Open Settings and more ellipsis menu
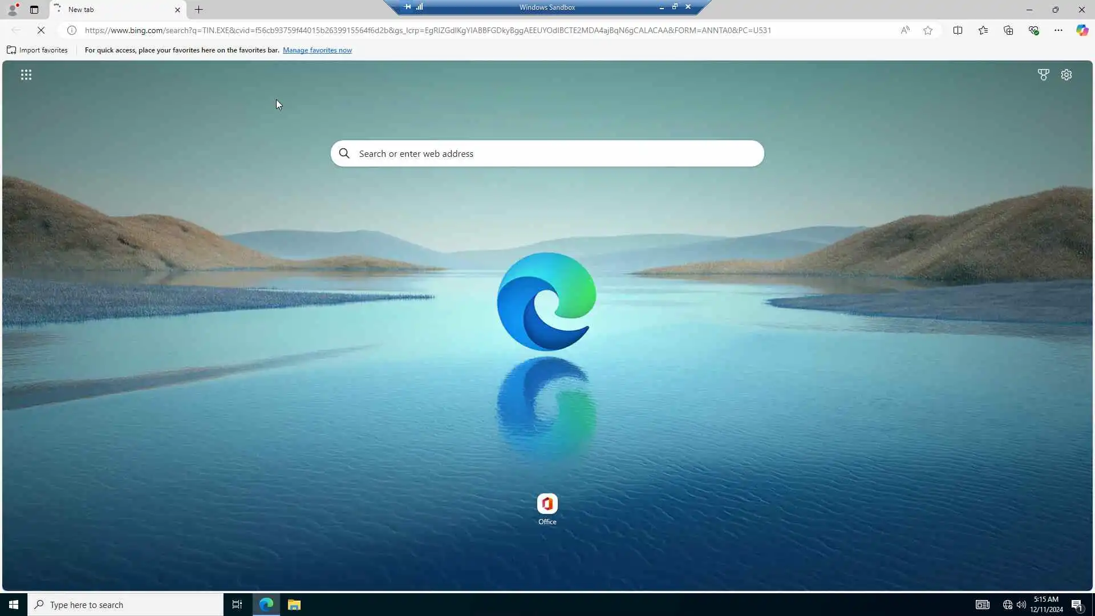 1058,30
